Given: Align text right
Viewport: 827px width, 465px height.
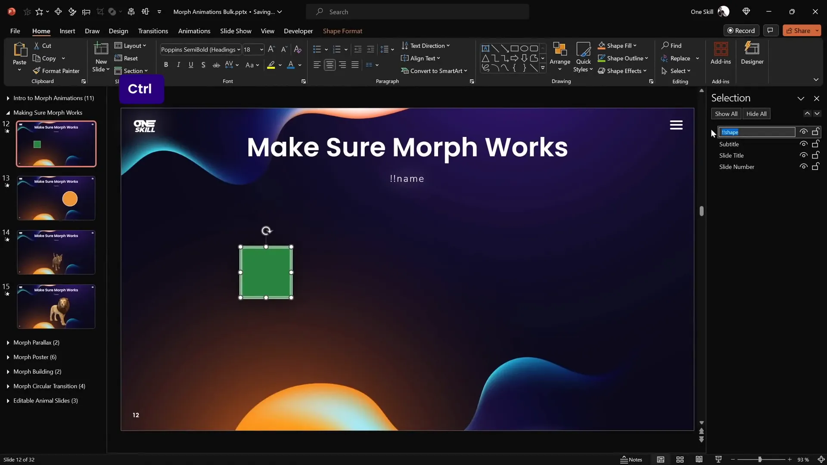Looking at the screenshot, I should pyautogui.click(x=342, y=65).
